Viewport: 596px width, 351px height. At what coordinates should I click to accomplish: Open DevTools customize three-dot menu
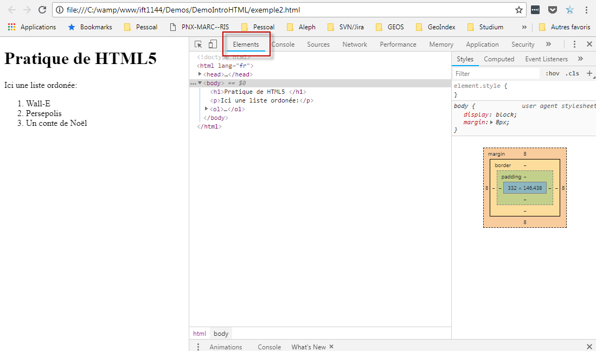[574, 44]
